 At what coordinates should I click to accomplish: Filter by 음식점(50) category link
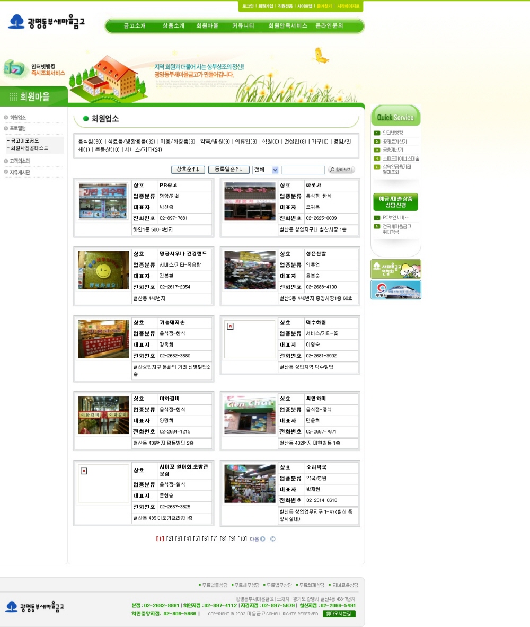(x=90, y=142)
